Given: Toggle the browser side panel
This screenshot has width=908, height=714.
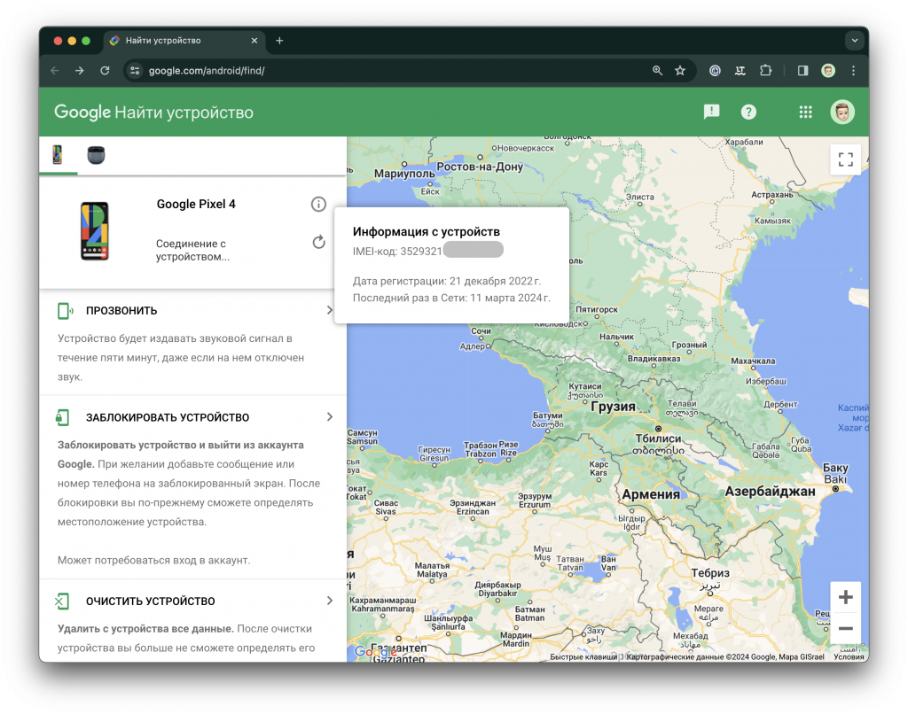Looking at the screenshot, I should point(802,71).
